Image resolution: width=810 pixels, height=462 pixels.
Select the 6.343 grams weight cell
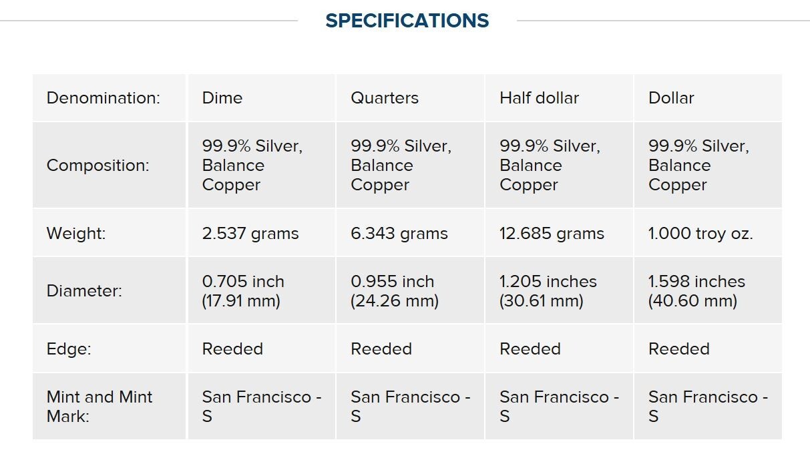(x=399, y=234)
